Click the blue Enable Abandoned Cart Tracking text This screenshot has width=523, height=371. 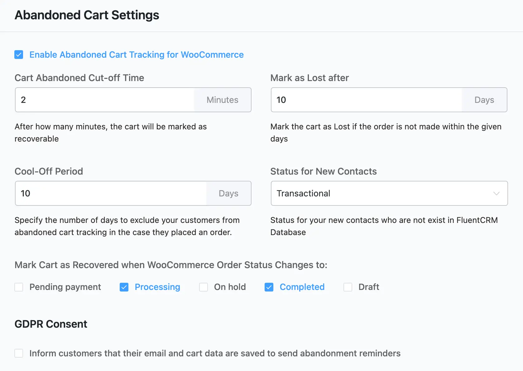tap(136, 55)
